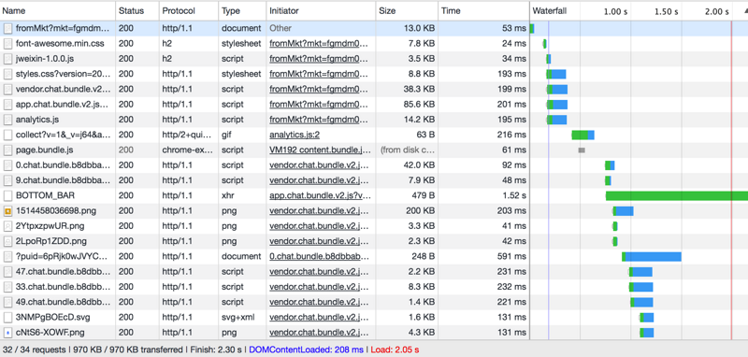Image resolution: width=748 pixels, height=357 pixels.
Task: Open initiator link 0.chat.bundle.b8dbbab...
Action: tap(319, 256)
